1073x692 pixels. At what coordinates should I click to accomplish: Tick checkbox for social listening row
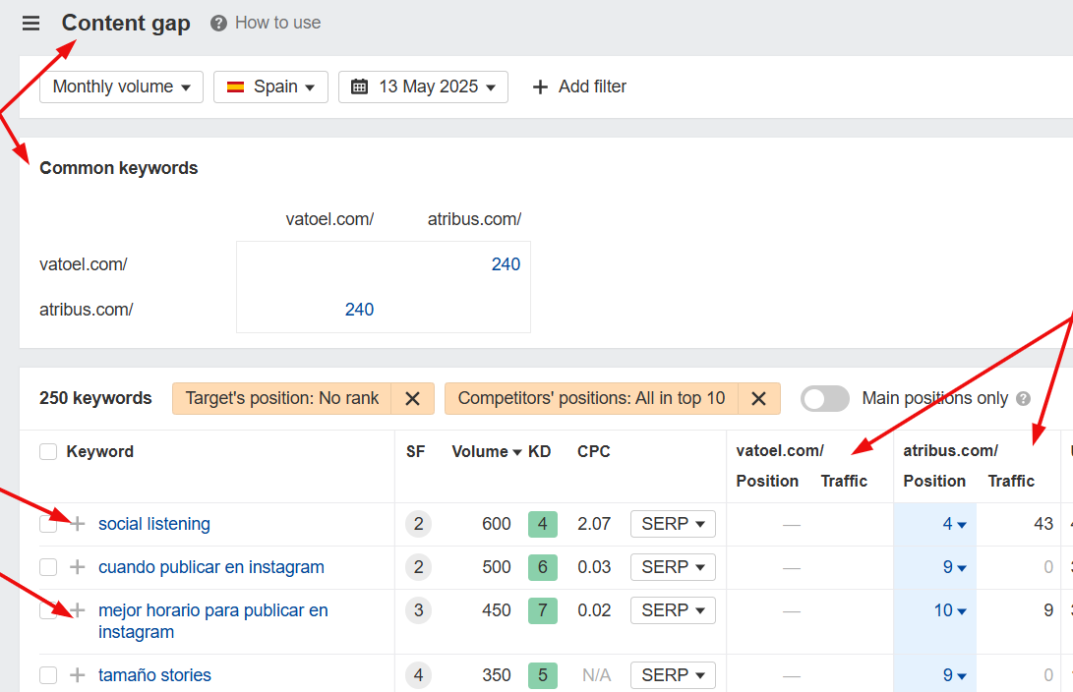pyautogui.click(x=48, y=525)
